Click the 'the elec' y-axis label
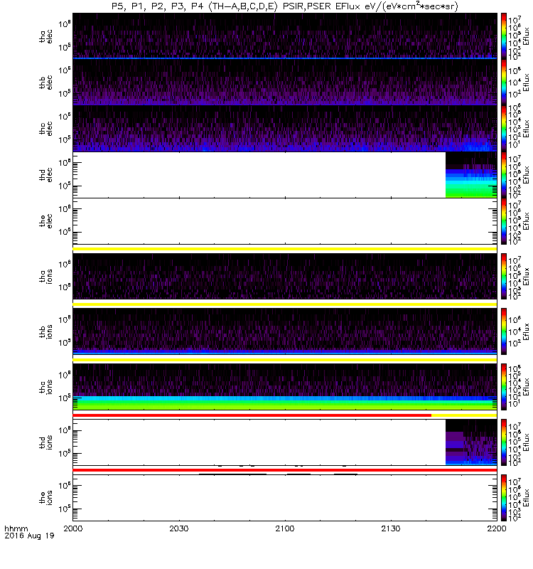 pyautogui.click(x=45, y=221)
